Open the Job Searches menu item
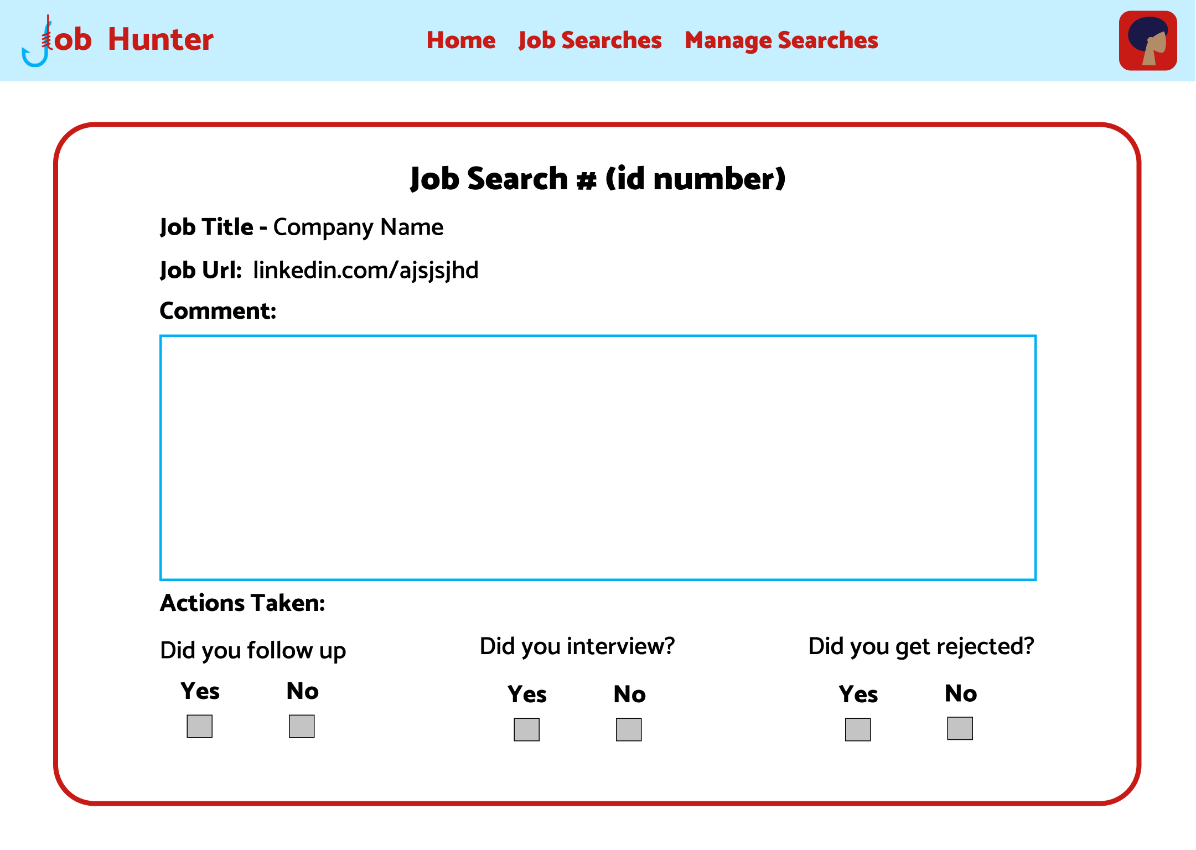 [589, 40]
